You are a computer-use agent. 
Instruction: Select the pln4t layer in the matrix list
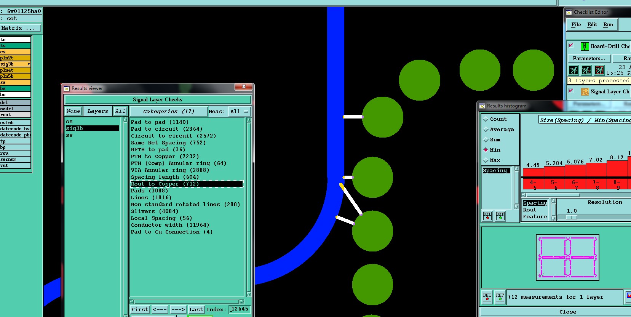click(x=15, y=70)
